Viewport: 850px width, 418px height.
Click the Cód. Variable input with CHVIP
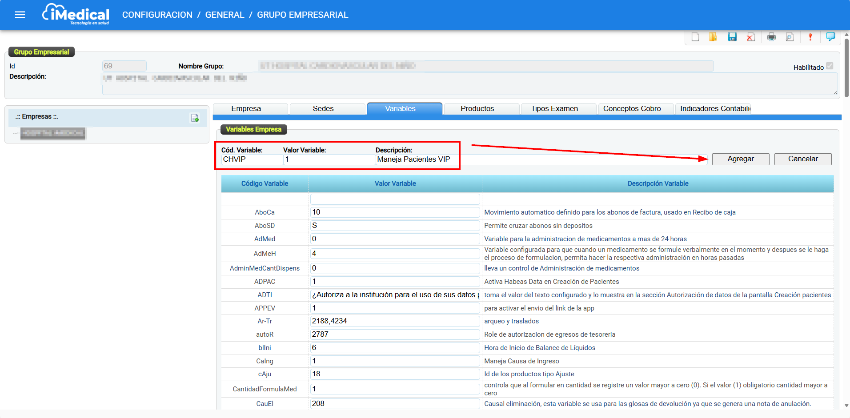click(x=252, y=159)
